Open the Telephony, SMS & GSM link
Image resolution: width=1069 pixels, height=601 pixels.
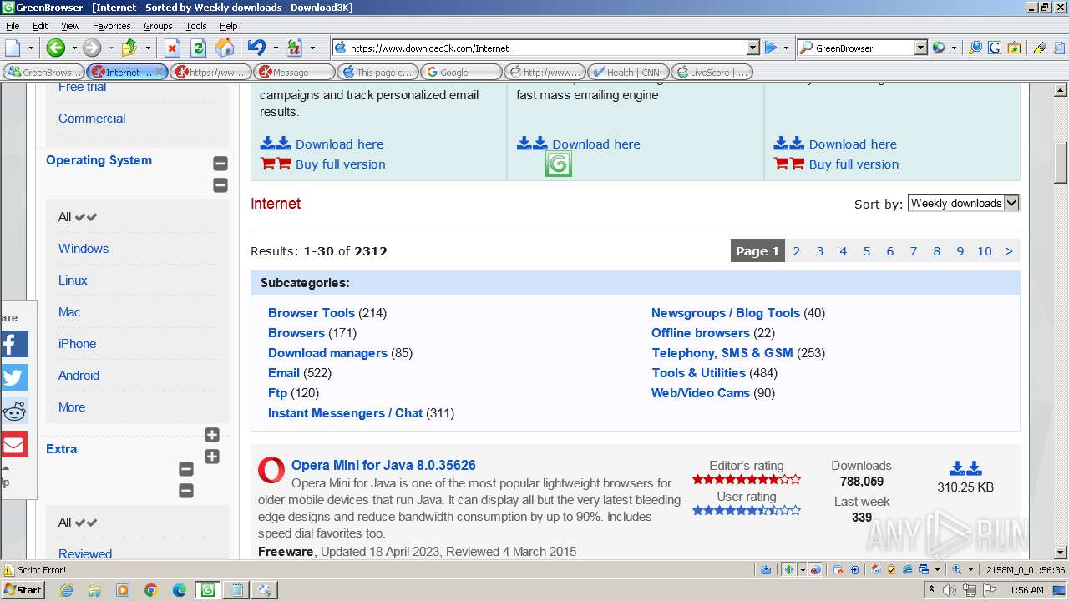coord(722,353)
